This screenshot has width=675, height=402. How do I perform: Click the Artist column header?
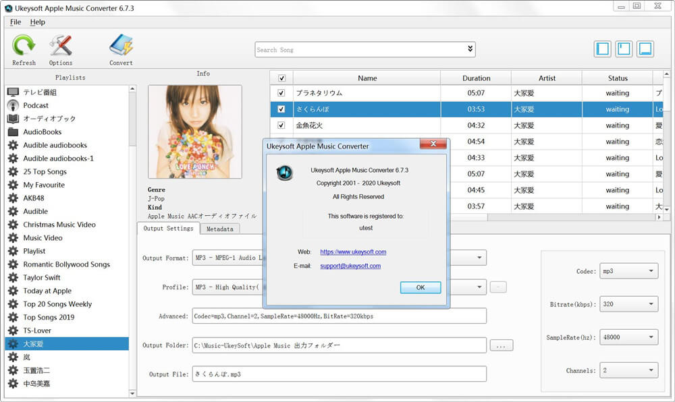[x=547, y=78]
